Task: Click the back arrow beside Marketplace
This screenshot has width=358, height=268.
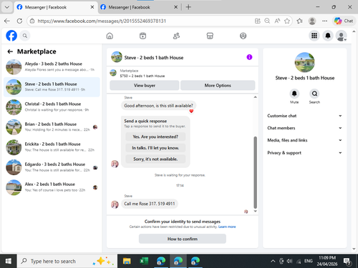Action: 10,51
